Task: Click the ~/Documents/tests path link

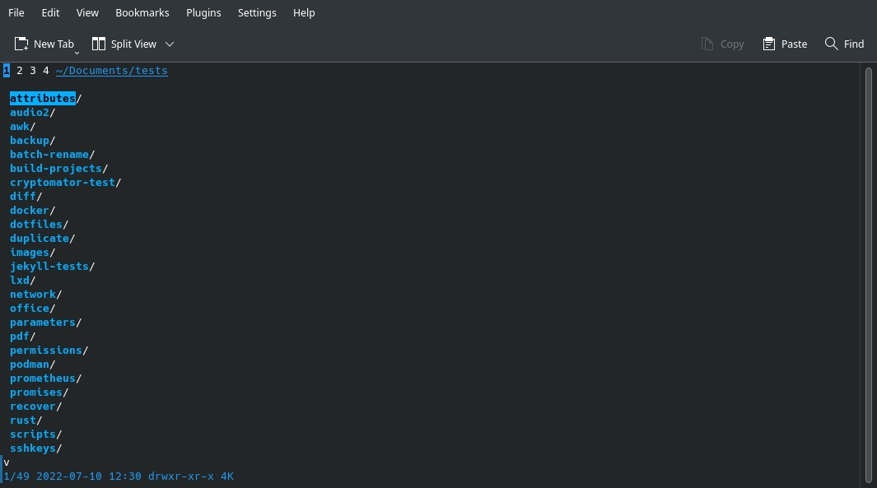Action: pos(111,71)
